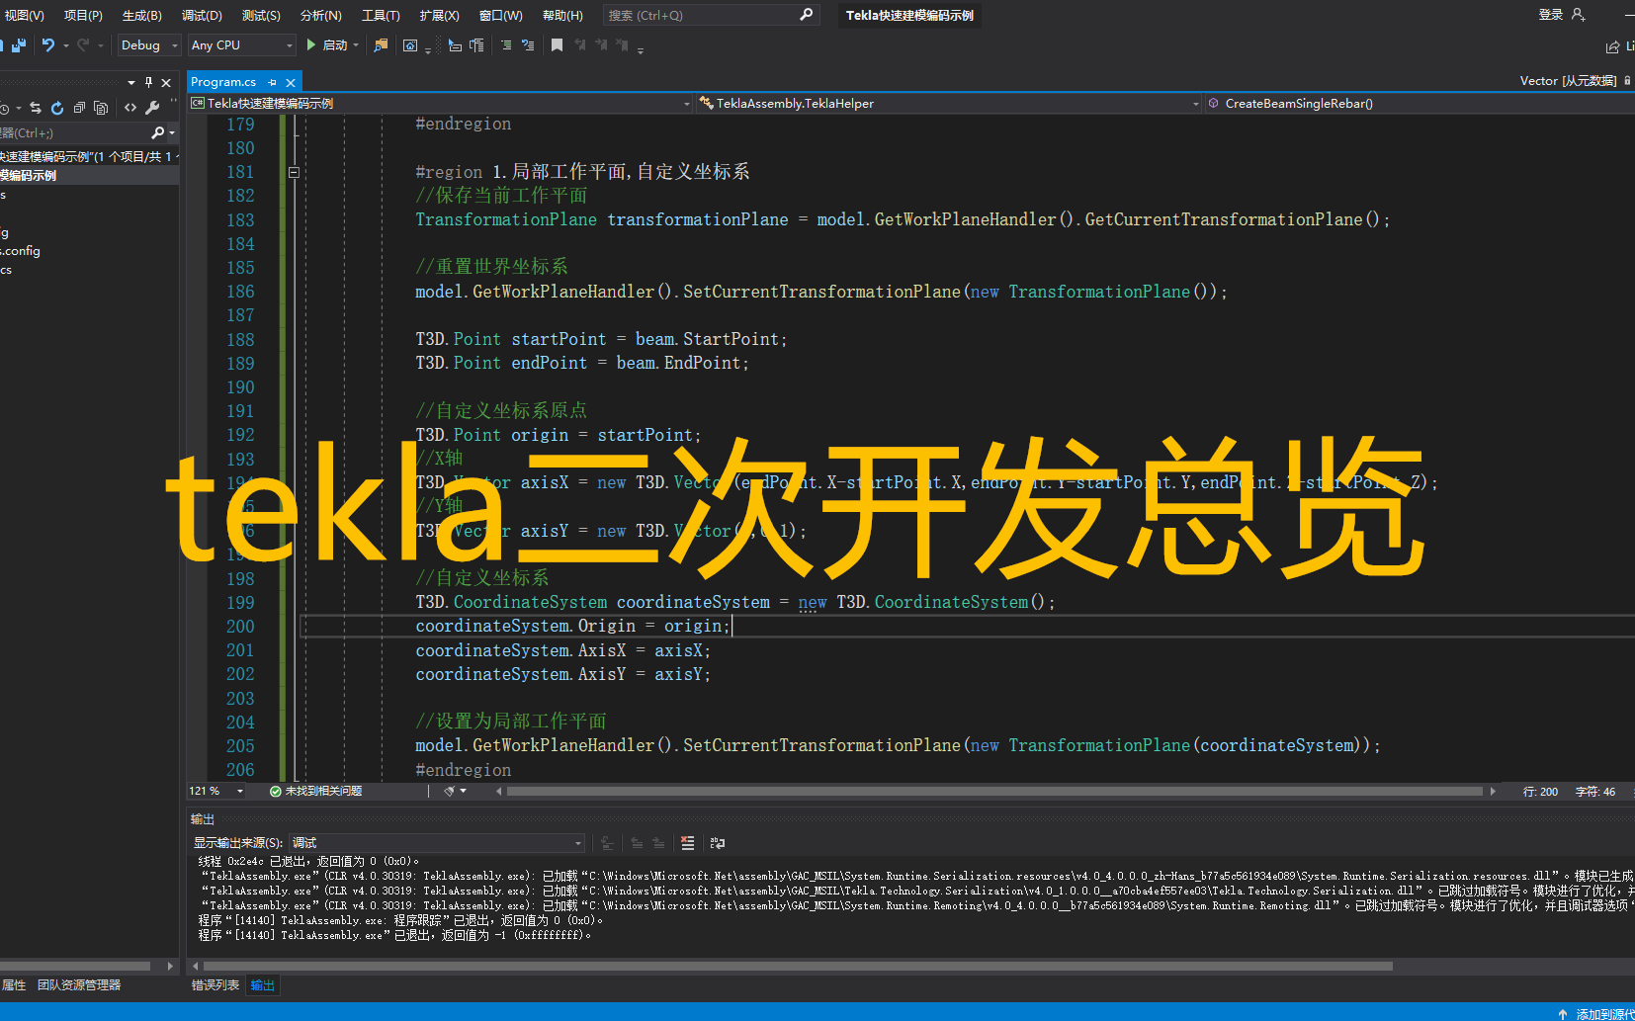Image resolution: width=1635 pixels, height=1021 pixels.
Task: Click the Redo arrow icon
Action: click(x=83, y=45)
